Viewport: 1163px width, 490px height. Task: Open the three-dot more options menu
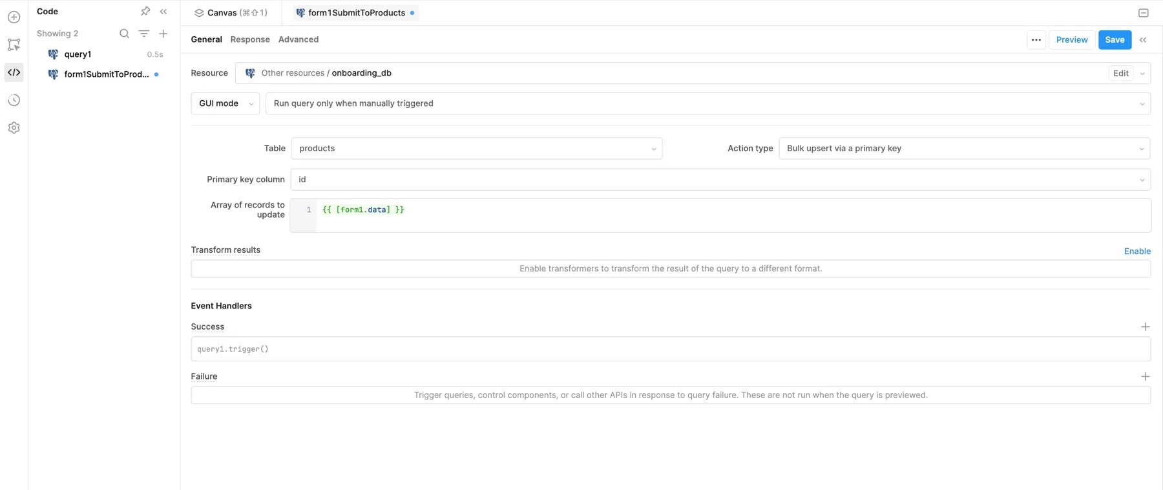click(x=1036, y=39)
